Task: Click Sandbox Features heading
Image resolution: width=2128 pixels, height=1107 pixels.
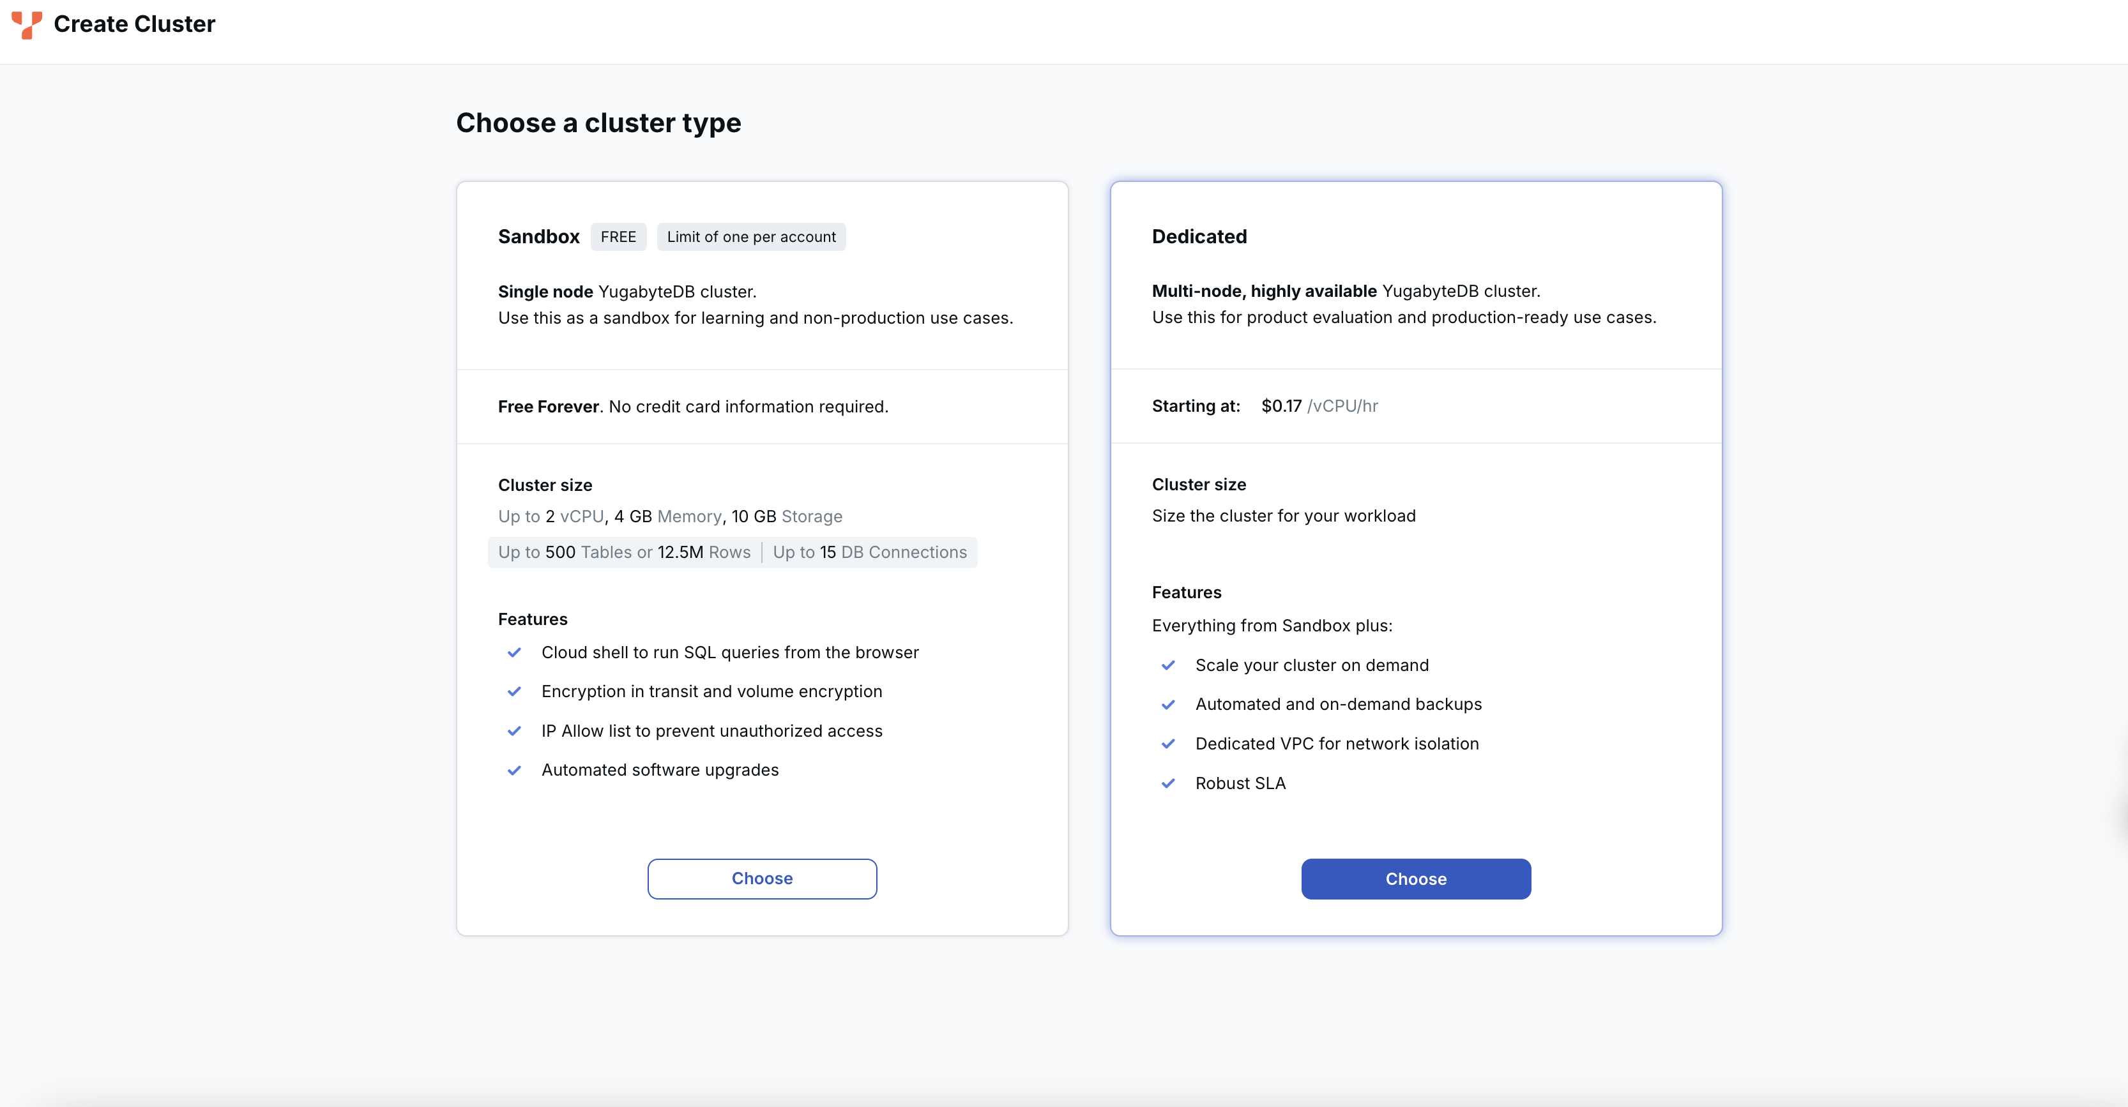Action: (532, 619)
